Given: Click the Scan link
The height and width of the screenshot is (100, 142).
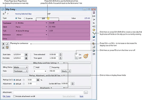Looking at the screenshot, I should pos(81,96).
